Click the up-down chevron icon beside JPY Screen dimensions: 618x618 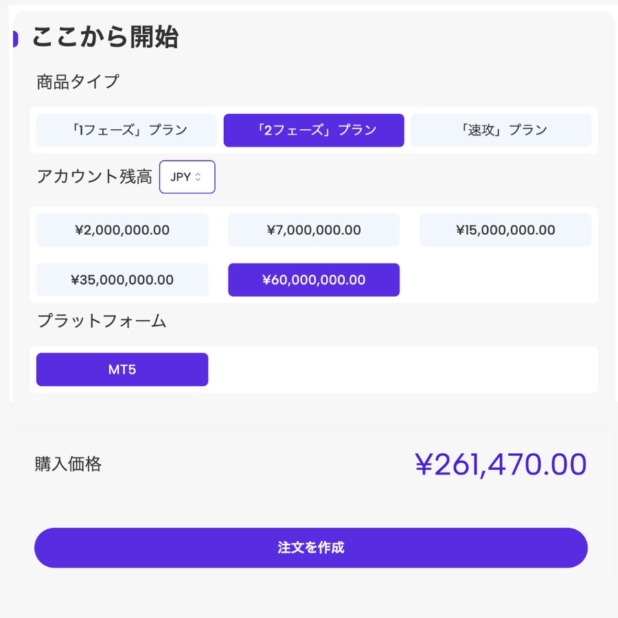point(198,177)
